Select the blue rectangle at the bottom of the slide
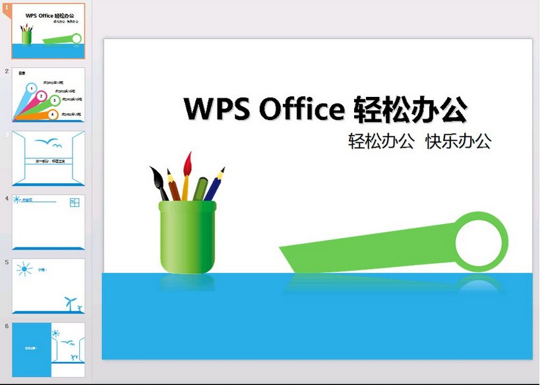Screen dimensions: 540x385 pyautogui.click(x=317, y=316)
